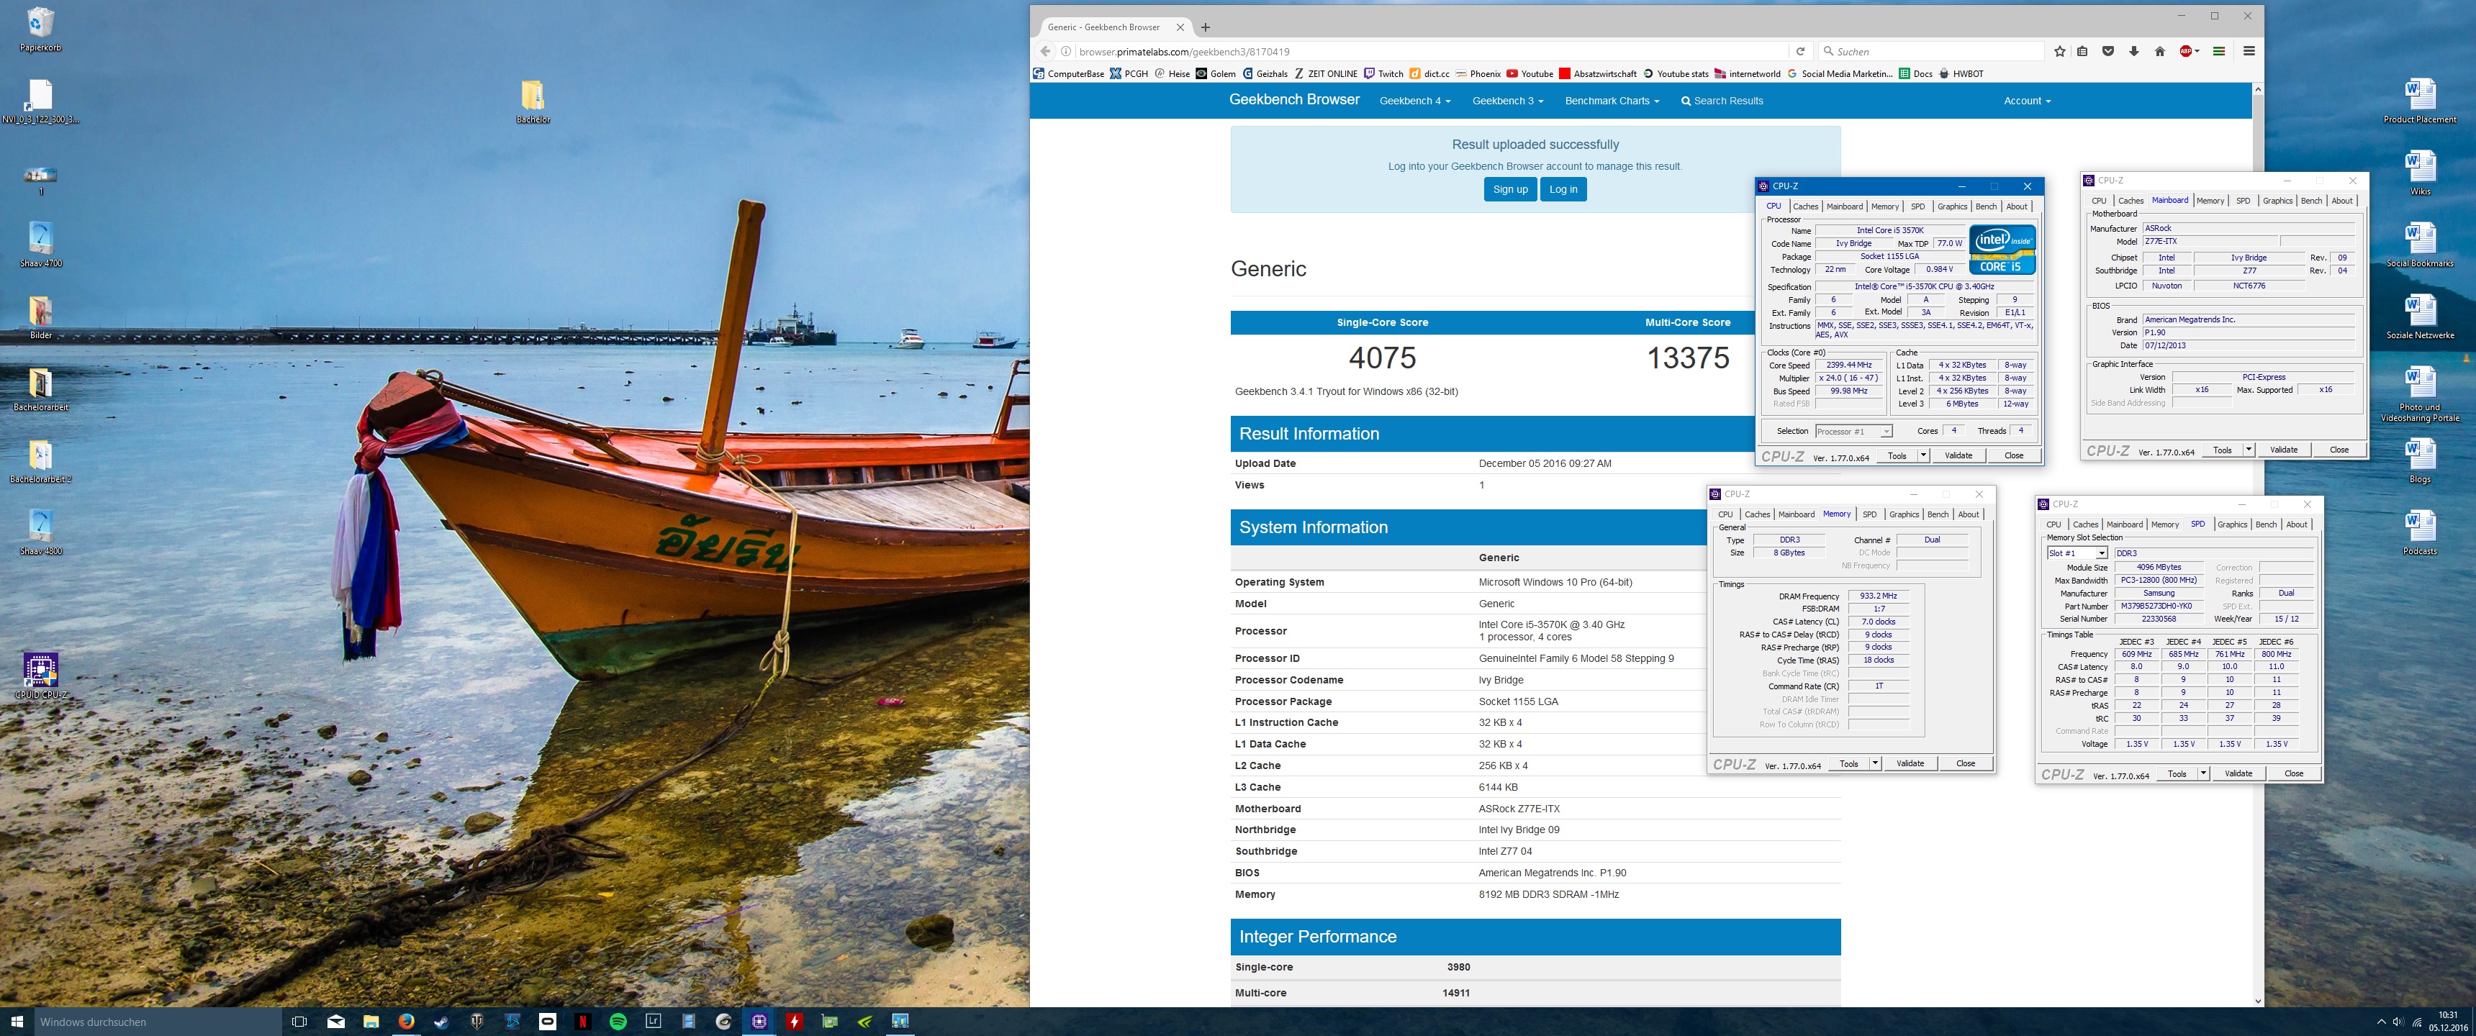The image size is (2476, 1036).
Task: Open About tab in CPU-Z SPD window
Action: [2296, 524]
